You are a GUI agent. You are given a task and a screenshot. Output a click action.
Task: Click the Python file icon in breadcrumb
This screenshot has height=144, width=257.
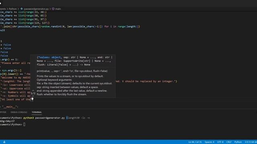tap(22, 9)
